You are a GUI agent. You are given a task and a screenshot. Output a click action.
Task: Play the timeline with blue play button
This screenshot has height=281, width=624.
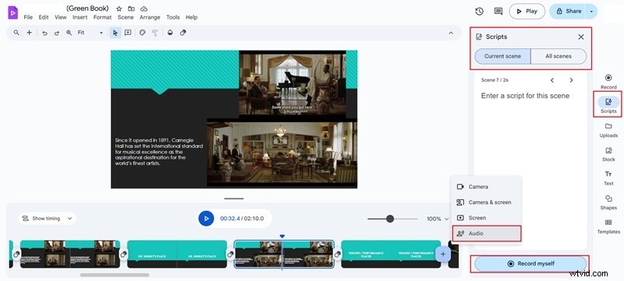click(x=206, y=218)
